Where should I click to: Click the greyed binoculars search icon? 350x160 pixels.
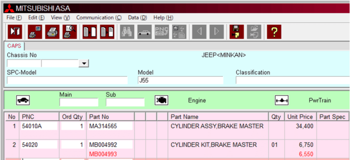pos(127,32)
